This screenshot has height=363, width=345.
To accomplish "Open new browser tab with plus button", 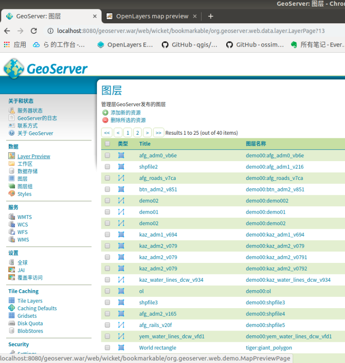I will (210, 16).
